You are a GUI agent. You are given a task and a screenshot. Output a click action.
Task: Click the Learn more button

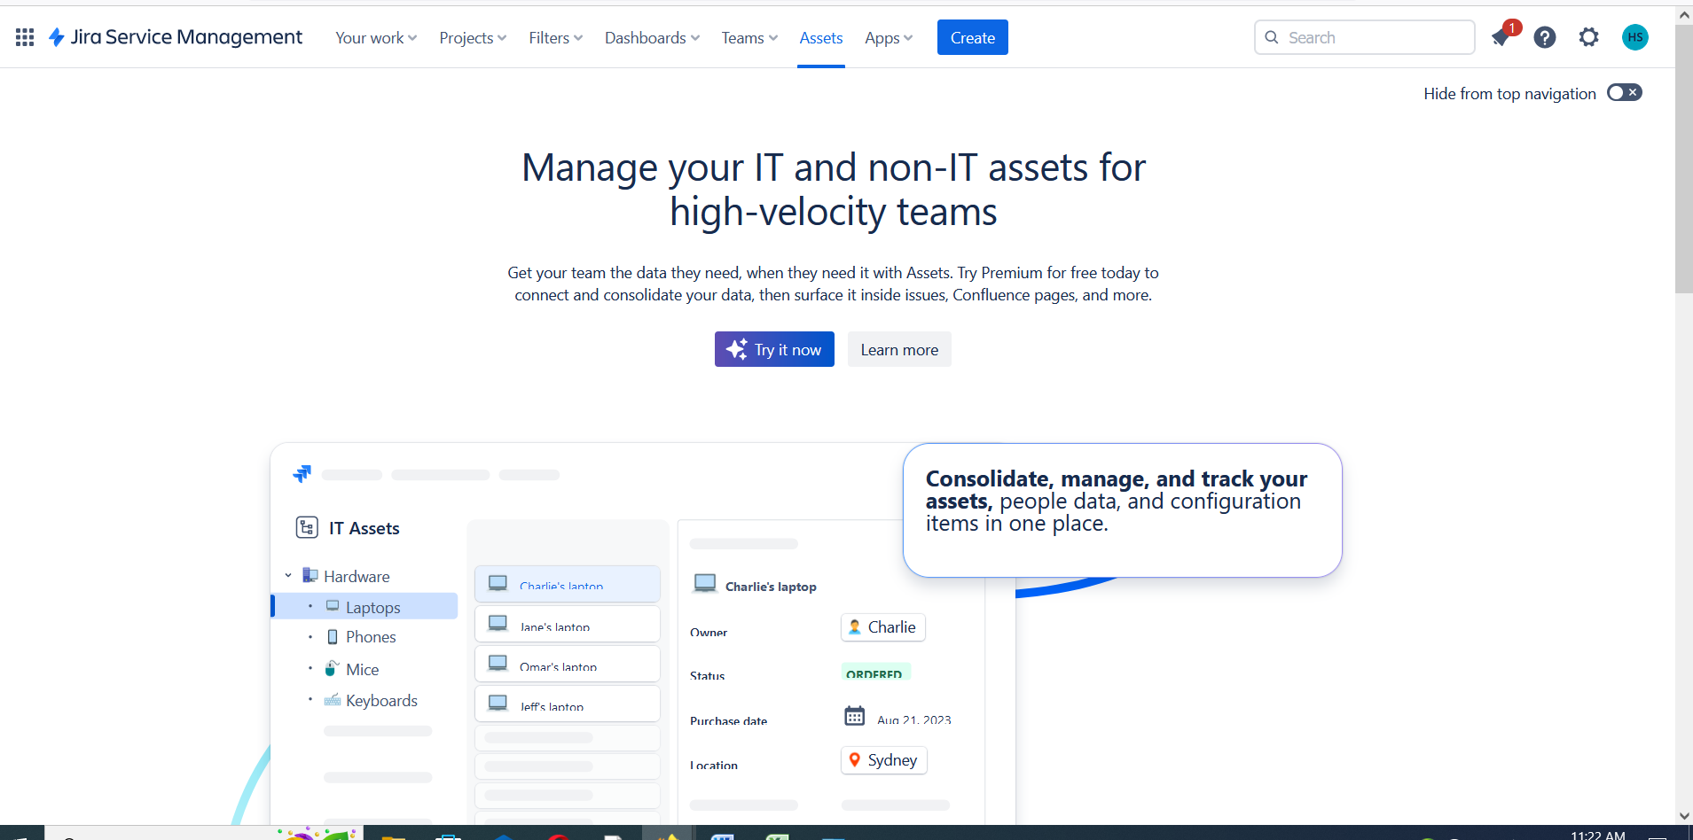(899, 349)
